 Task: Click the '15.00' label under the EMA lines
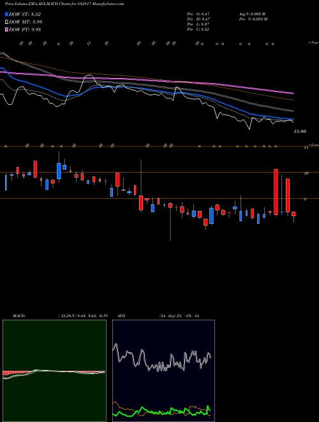coord(300,132)
